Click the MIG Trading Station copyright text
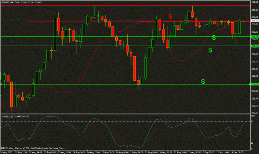The height and width of the screenshot is (154, 259). pos(33,148)
